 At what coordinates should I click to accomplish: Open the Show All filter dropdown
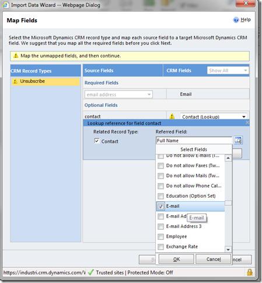tap(228, 71)
